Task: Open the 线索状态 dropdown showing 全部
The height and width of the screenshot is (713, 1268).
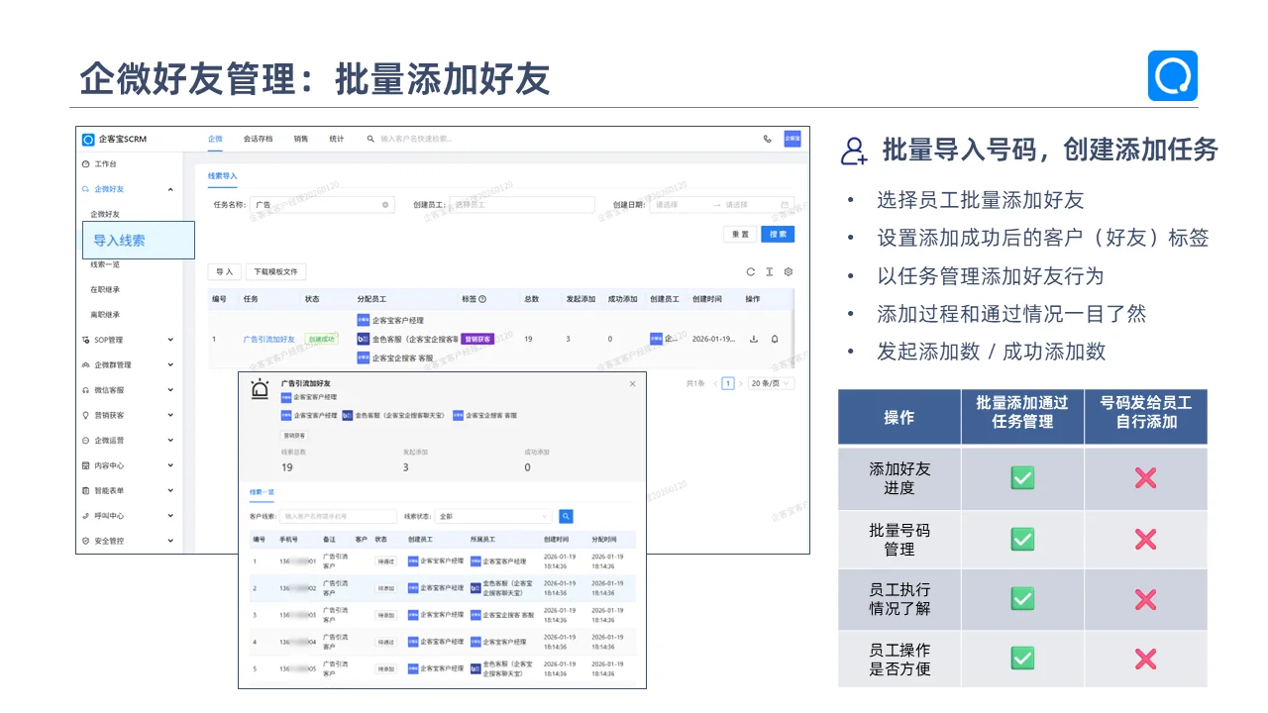Action: (491, 516)
